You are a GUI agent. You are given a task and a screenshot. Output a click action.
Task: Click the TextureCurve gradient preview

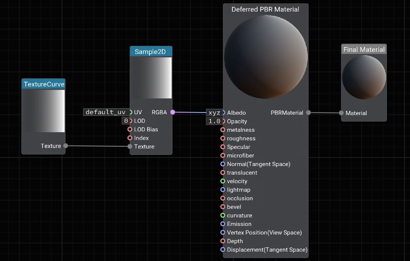(x=44, y=111)
